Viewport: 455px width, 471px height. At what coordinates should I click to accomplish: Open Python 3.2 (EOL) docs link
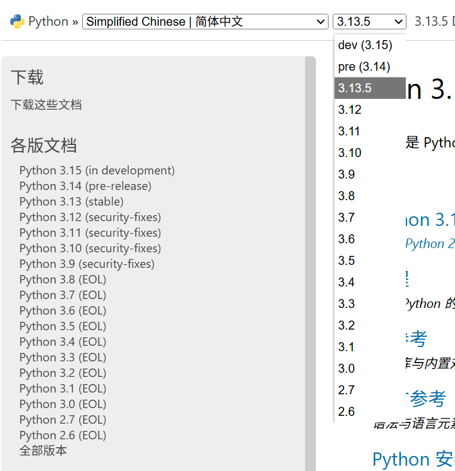(x=63, y=373)
